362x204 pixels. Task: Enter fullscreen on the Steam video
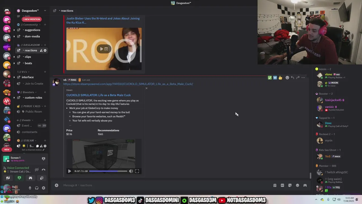[x=137, y=171]
